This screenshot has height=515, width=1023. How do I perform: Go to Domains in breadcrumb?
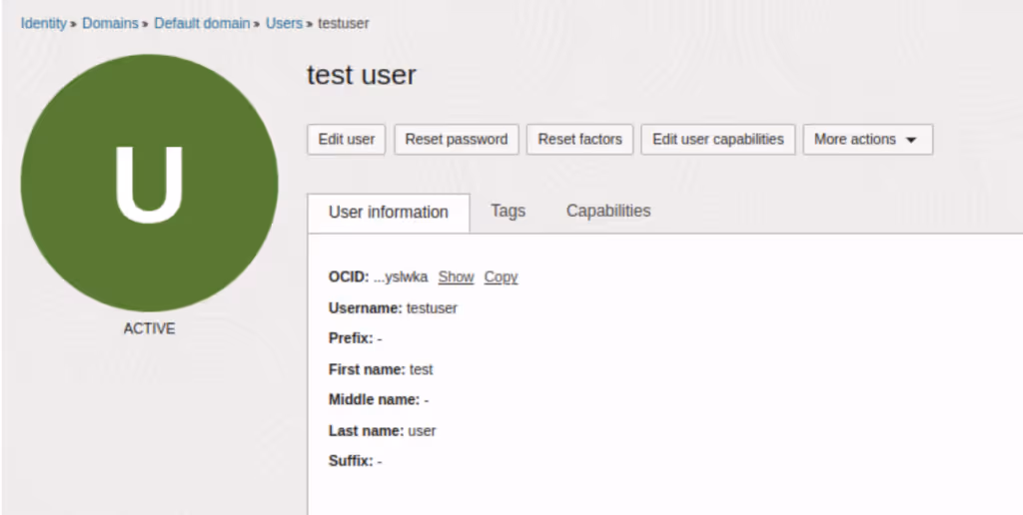(110, 24)
